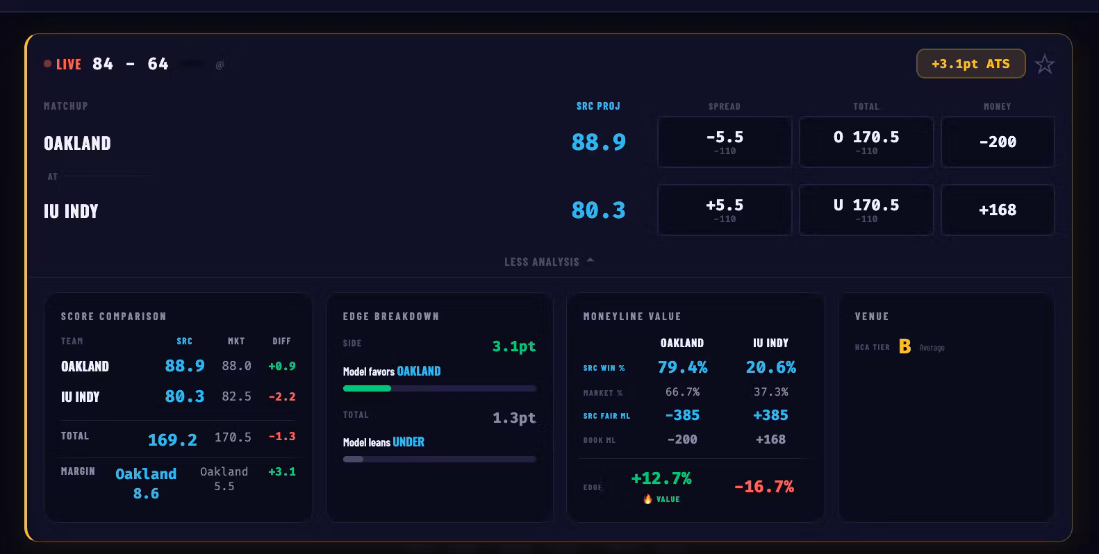This screenshot has width=1099, height=554.
Task: Click Oakland's 88.9 projected score
Action: (598, 142)
